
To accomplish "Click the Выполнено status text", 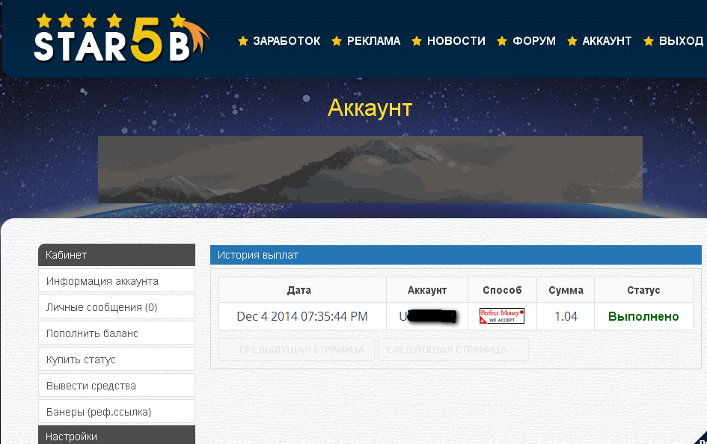I will 643,316.
